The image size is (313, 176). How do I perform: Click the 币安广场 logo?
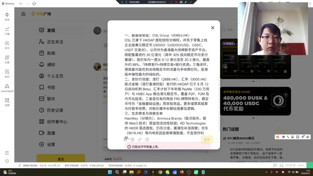[41, 14]
